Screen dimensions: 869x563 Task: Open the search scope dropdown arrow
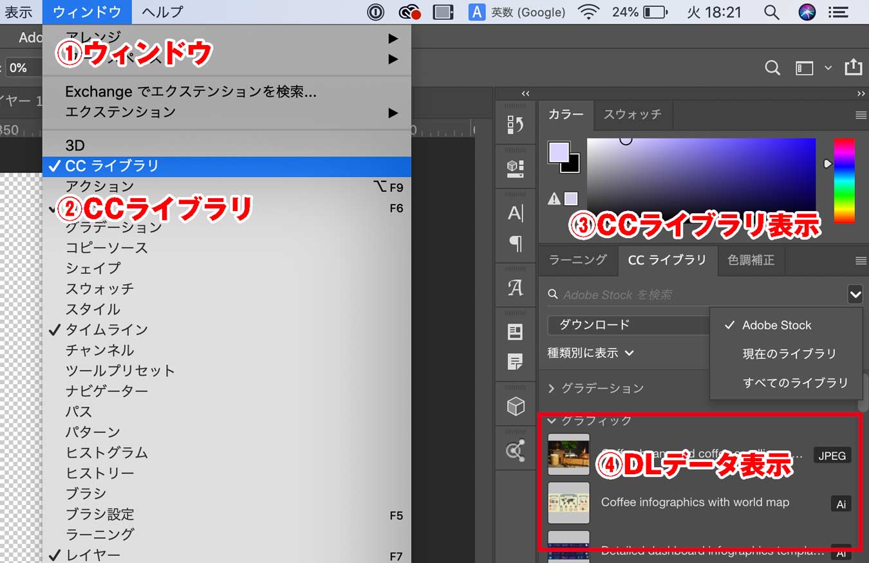pyautogui.click(x=855, y=295)
